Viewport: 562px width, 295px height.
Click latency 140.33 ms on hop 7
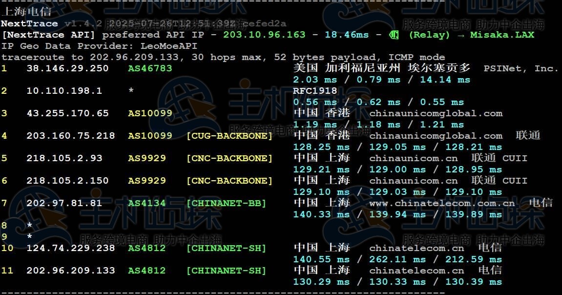tap(321, 214)
